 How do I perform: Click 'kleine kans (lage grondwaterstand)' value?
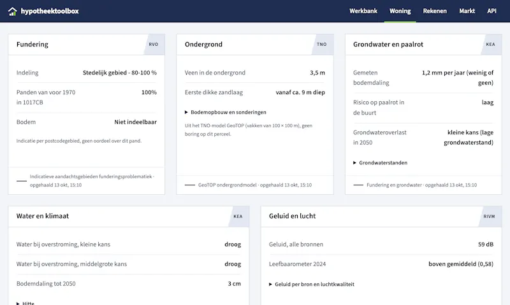click(469, 138)
